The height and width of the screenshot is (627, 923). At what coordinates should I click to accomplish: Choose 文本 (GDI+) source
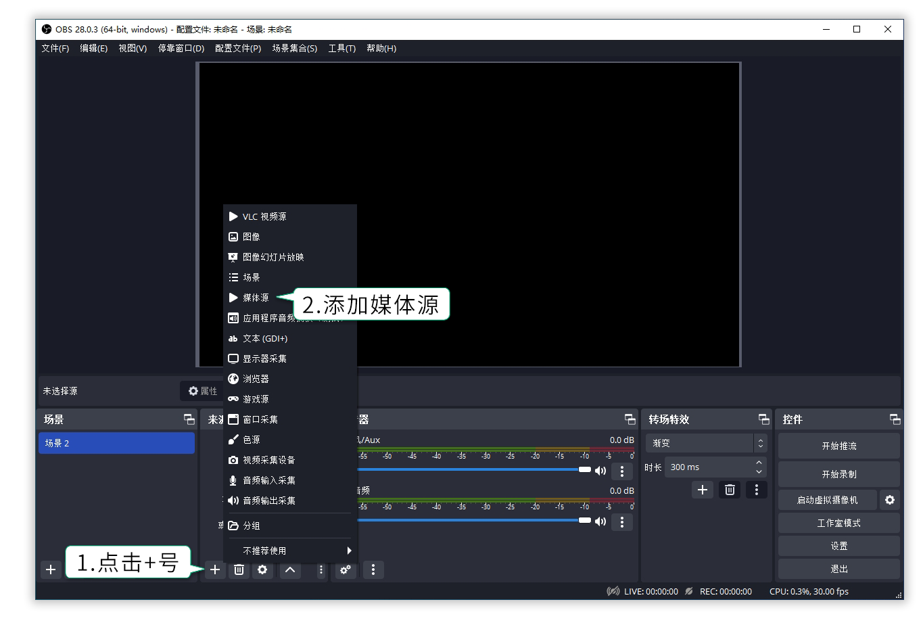pos(290,338)
